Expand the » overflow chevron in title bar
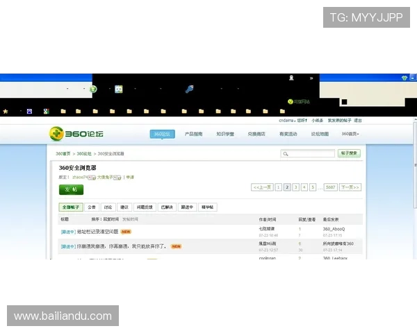The height and width of the screenshot is (333, 417). point(311,78)
